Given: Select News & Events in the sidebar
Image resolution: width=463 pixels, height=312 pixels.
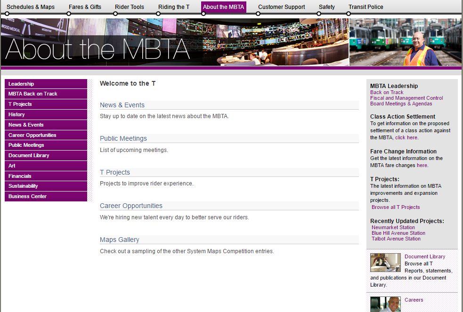Looking at the screenshot, I should tap(46, 125).
